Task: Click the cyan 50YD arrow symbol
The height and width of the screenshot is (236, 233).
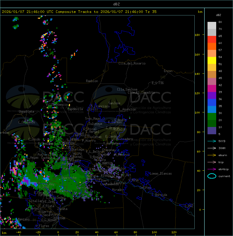Action: point(212,141)
